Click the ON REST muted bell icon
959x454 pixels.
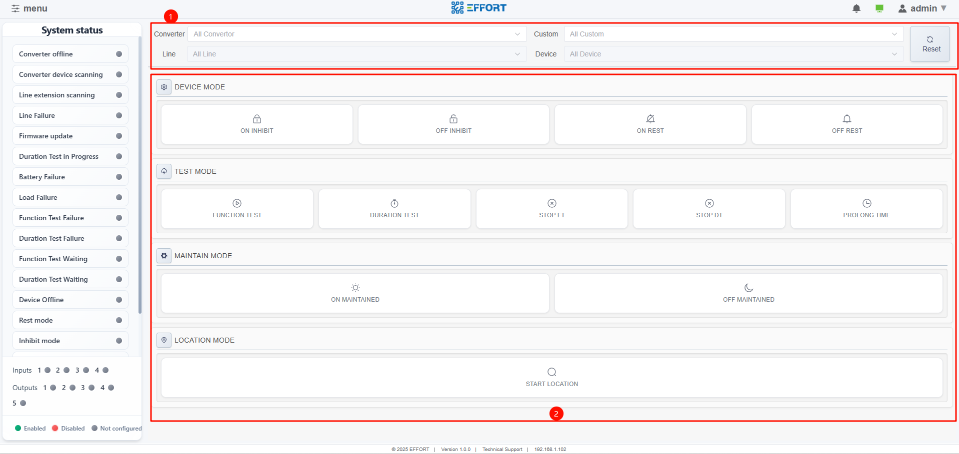(650, 119)
